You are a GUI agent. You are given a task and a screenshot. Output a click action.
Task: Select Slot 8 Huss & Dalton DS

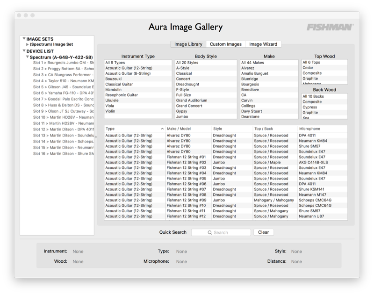click(x=64, y=105)
